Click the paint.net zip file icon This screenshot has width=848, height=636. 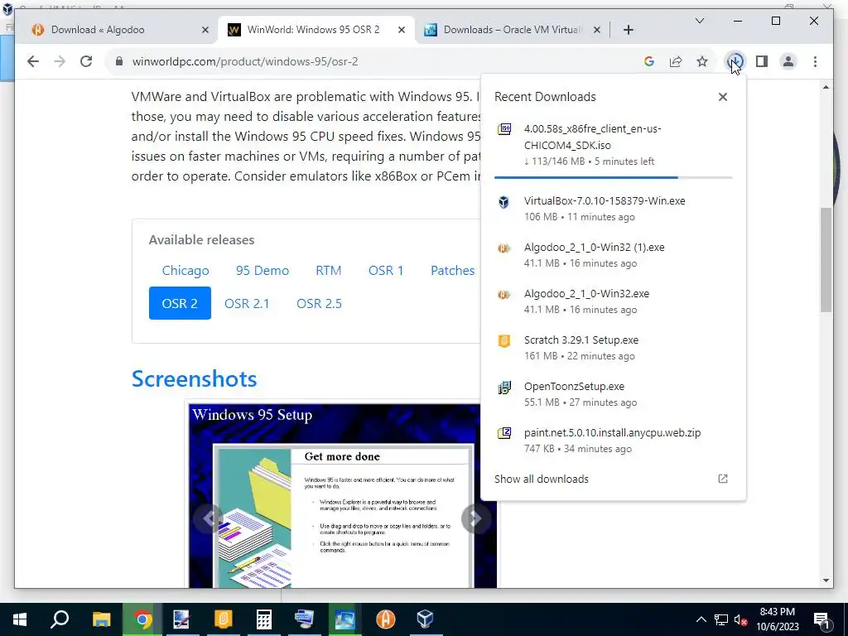point(504,433)
